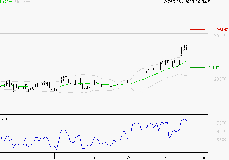Click the 211 37 green price label
The image size is (229, 160).
click(x=214, y=68)
